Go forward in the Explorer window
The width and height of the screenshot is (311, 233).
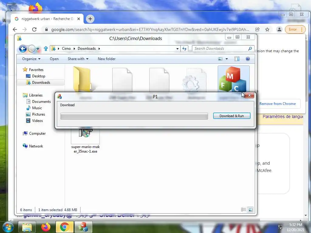tap(32, 49)
